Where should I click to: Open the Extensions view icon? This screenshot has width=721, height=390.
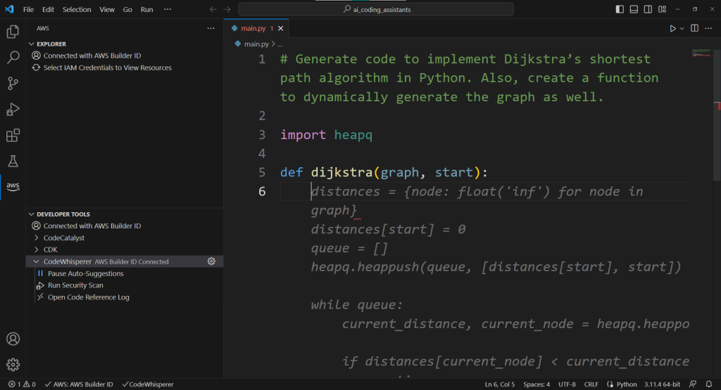pos(13,136)
